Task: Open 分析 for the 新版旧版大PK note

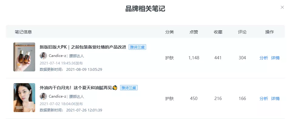Action: pyautogui.click(x=264, y=58)
